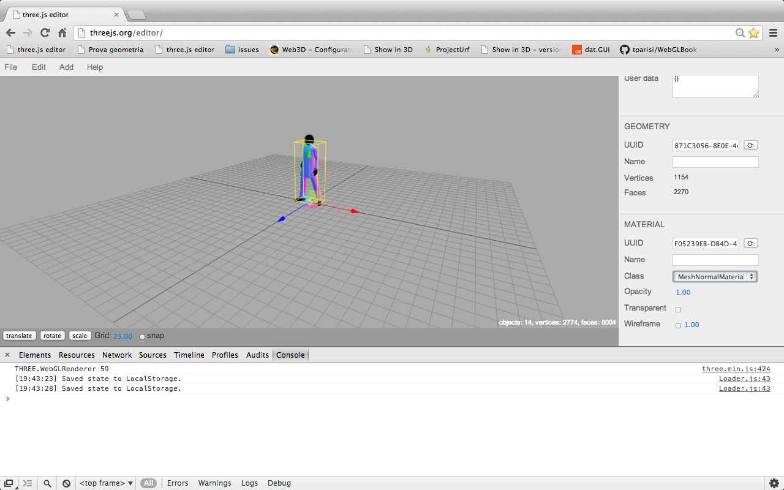This screenshot has width=784, height=490.
Task: Activate the rotate tool button
Action: pos(53,336)
